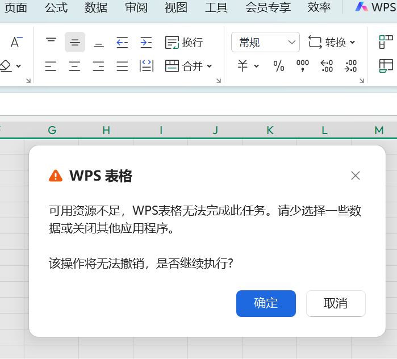Select column H header
397x359 pixels.
(x=106, y=130)
